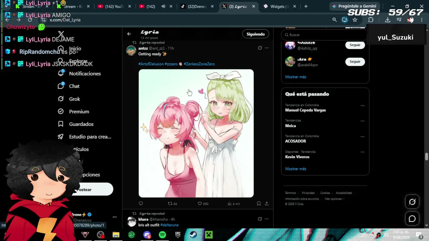Click Pregúntale a Gemini button
This screenshot has height=241, width=429.
[x=354, y=6]
